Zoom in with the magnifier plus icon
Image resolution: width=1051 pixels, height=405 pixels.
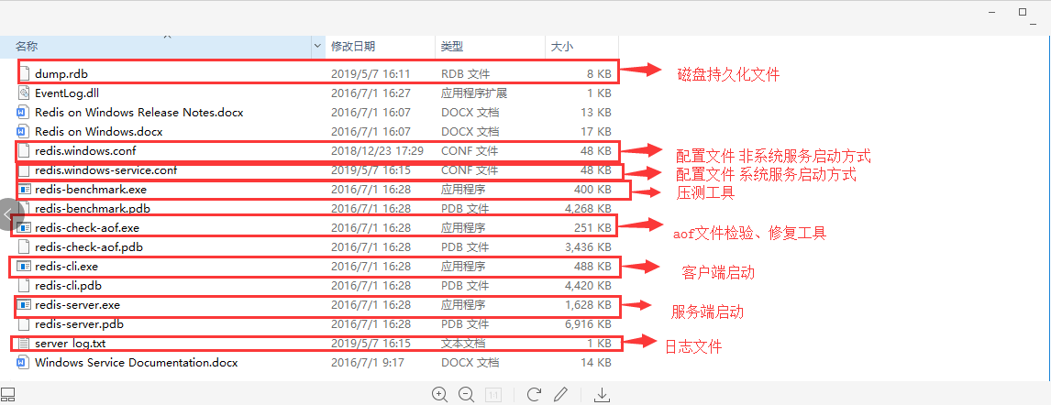(439, 394)
